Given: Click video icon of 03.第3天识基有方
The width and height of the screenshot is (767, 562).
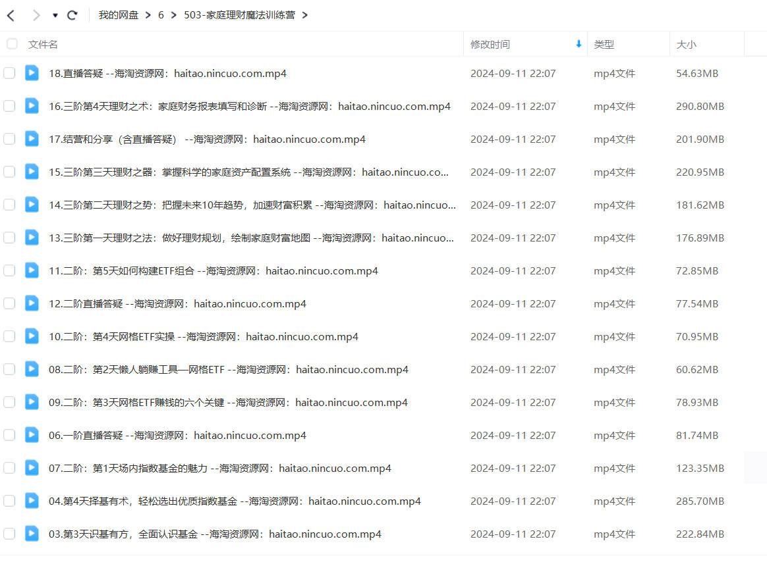Looking at the screenshot, I should pyautogui.click(x=32, y=534).
